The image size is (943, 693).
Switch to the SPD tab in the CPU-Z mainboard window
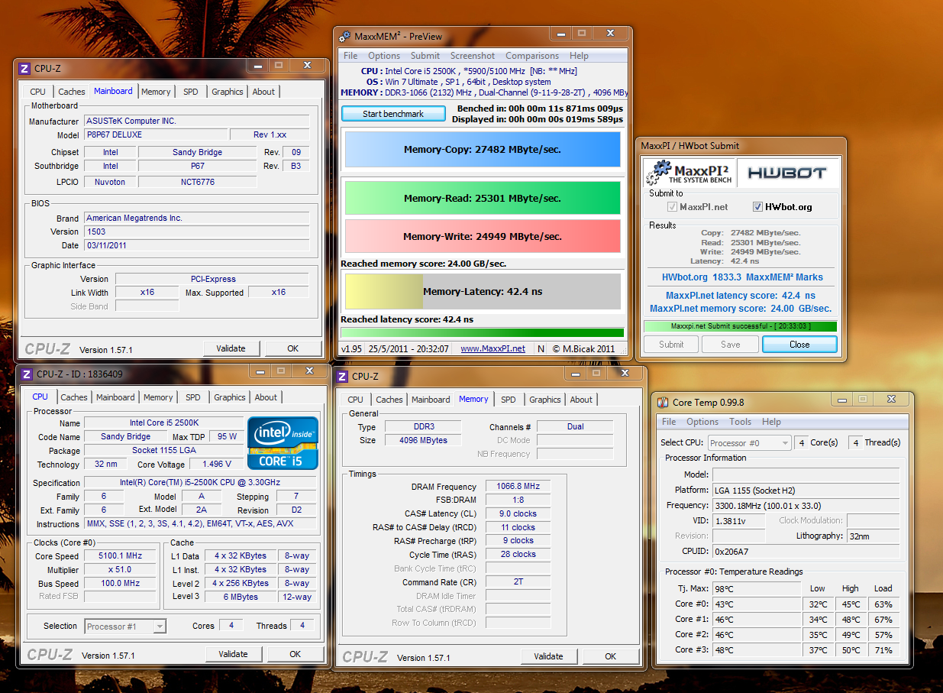coord(191,92)
